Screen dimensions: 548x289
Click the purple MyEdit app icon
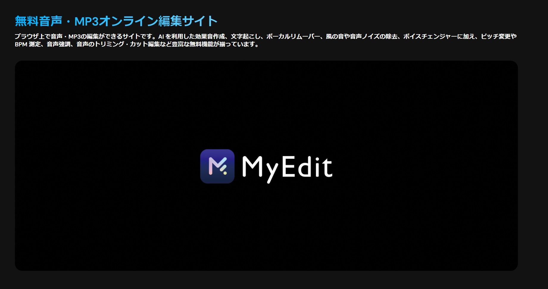pyautogui.click(x=217, y=166)
